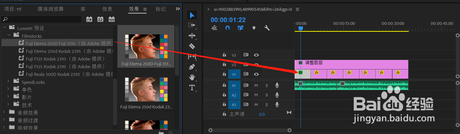This screenshot has height=134, width=460.
Task: Show hidden panel tabs double chevron
Action: point(178,9)
